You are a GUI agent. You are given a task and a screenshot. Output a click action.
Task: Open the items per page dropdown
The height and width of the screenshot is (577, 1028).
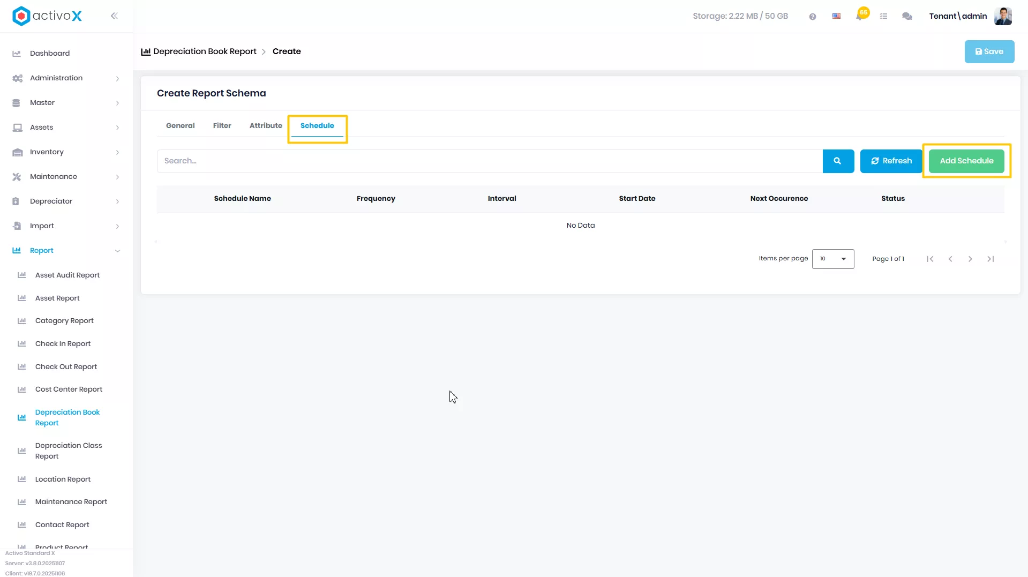pos(833,259)
